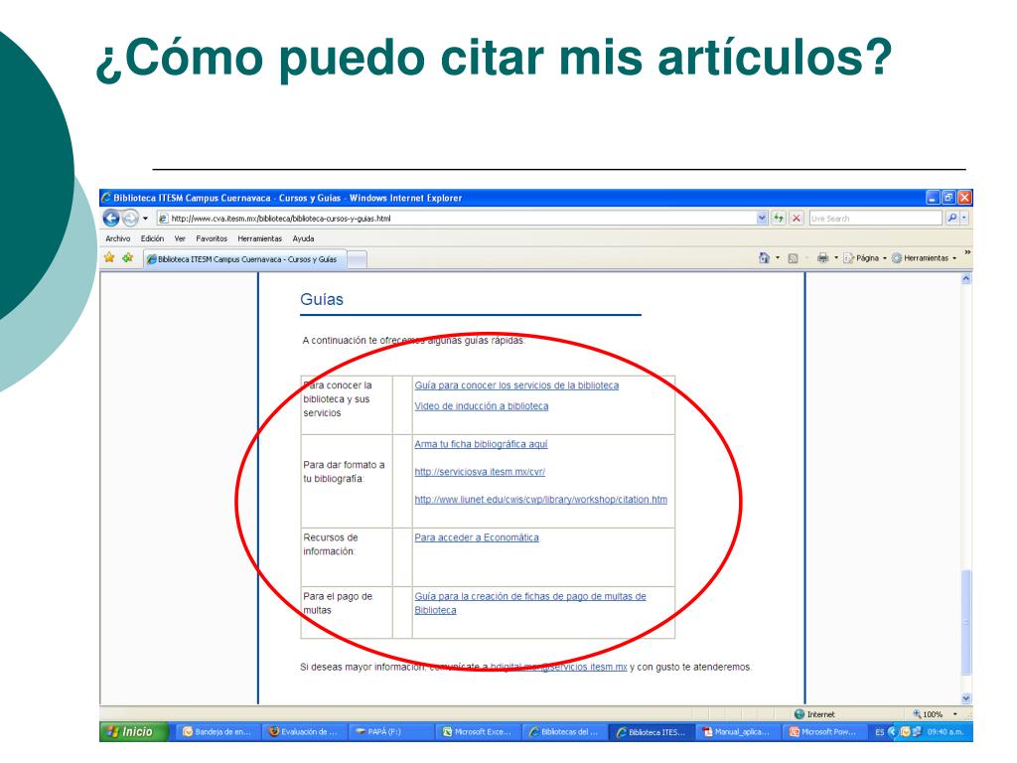Switch to Bandeja de entrada taskbar item
Image resolution: width=1017 pixels, height=763 pixels.
tap(218, 732)
